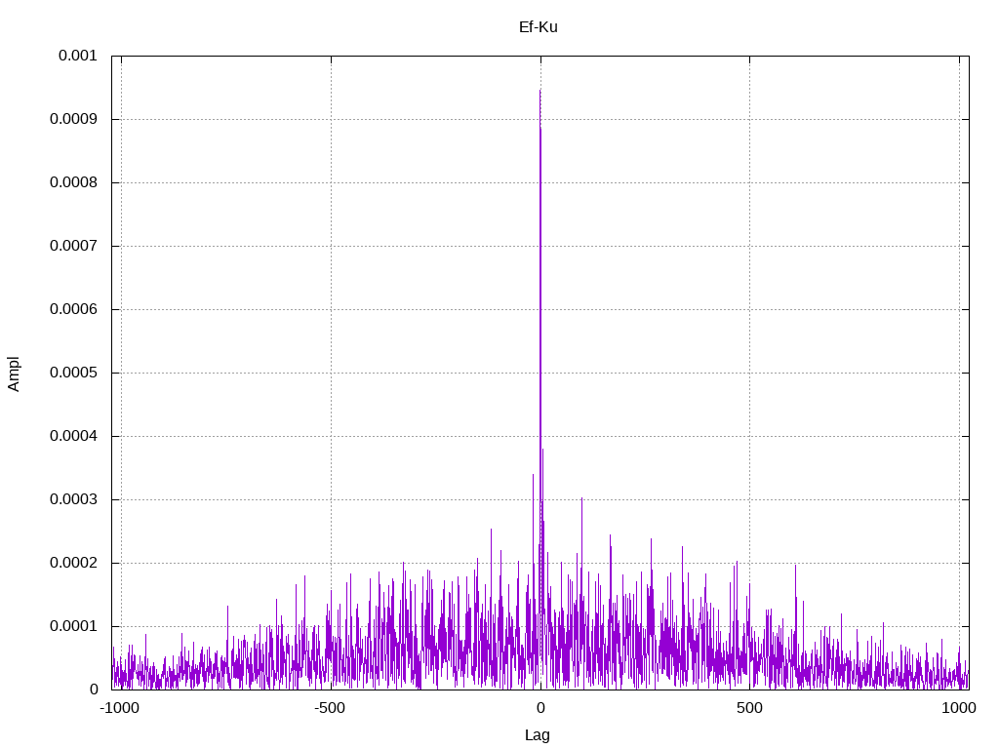Select the y-axis value 0.0005
The height and width of the screenshot is (749, 999).
(74, 373)
